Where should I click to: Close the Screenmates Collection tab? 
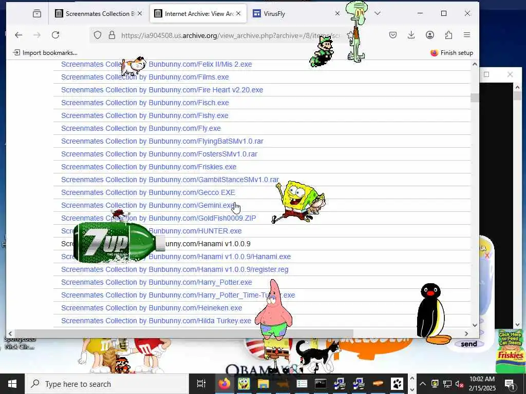pos(140,13)
